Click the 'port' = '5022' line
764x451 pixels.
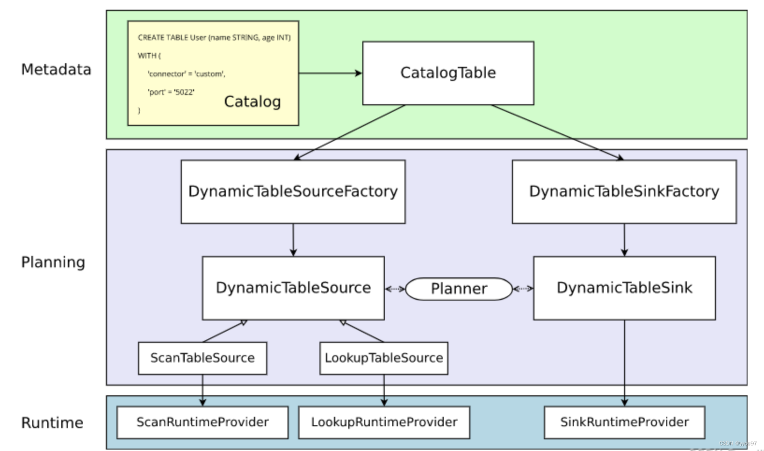point(171,92)
